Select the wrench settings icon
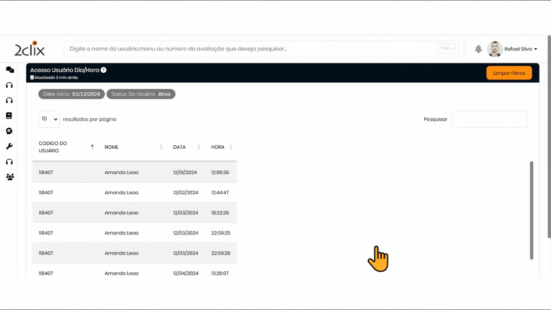551x310 pixels. click(x=9, y=146)
